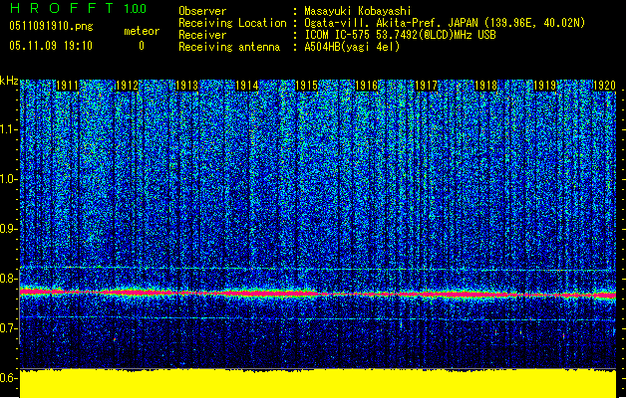Click the 1911 time marker

67,86
